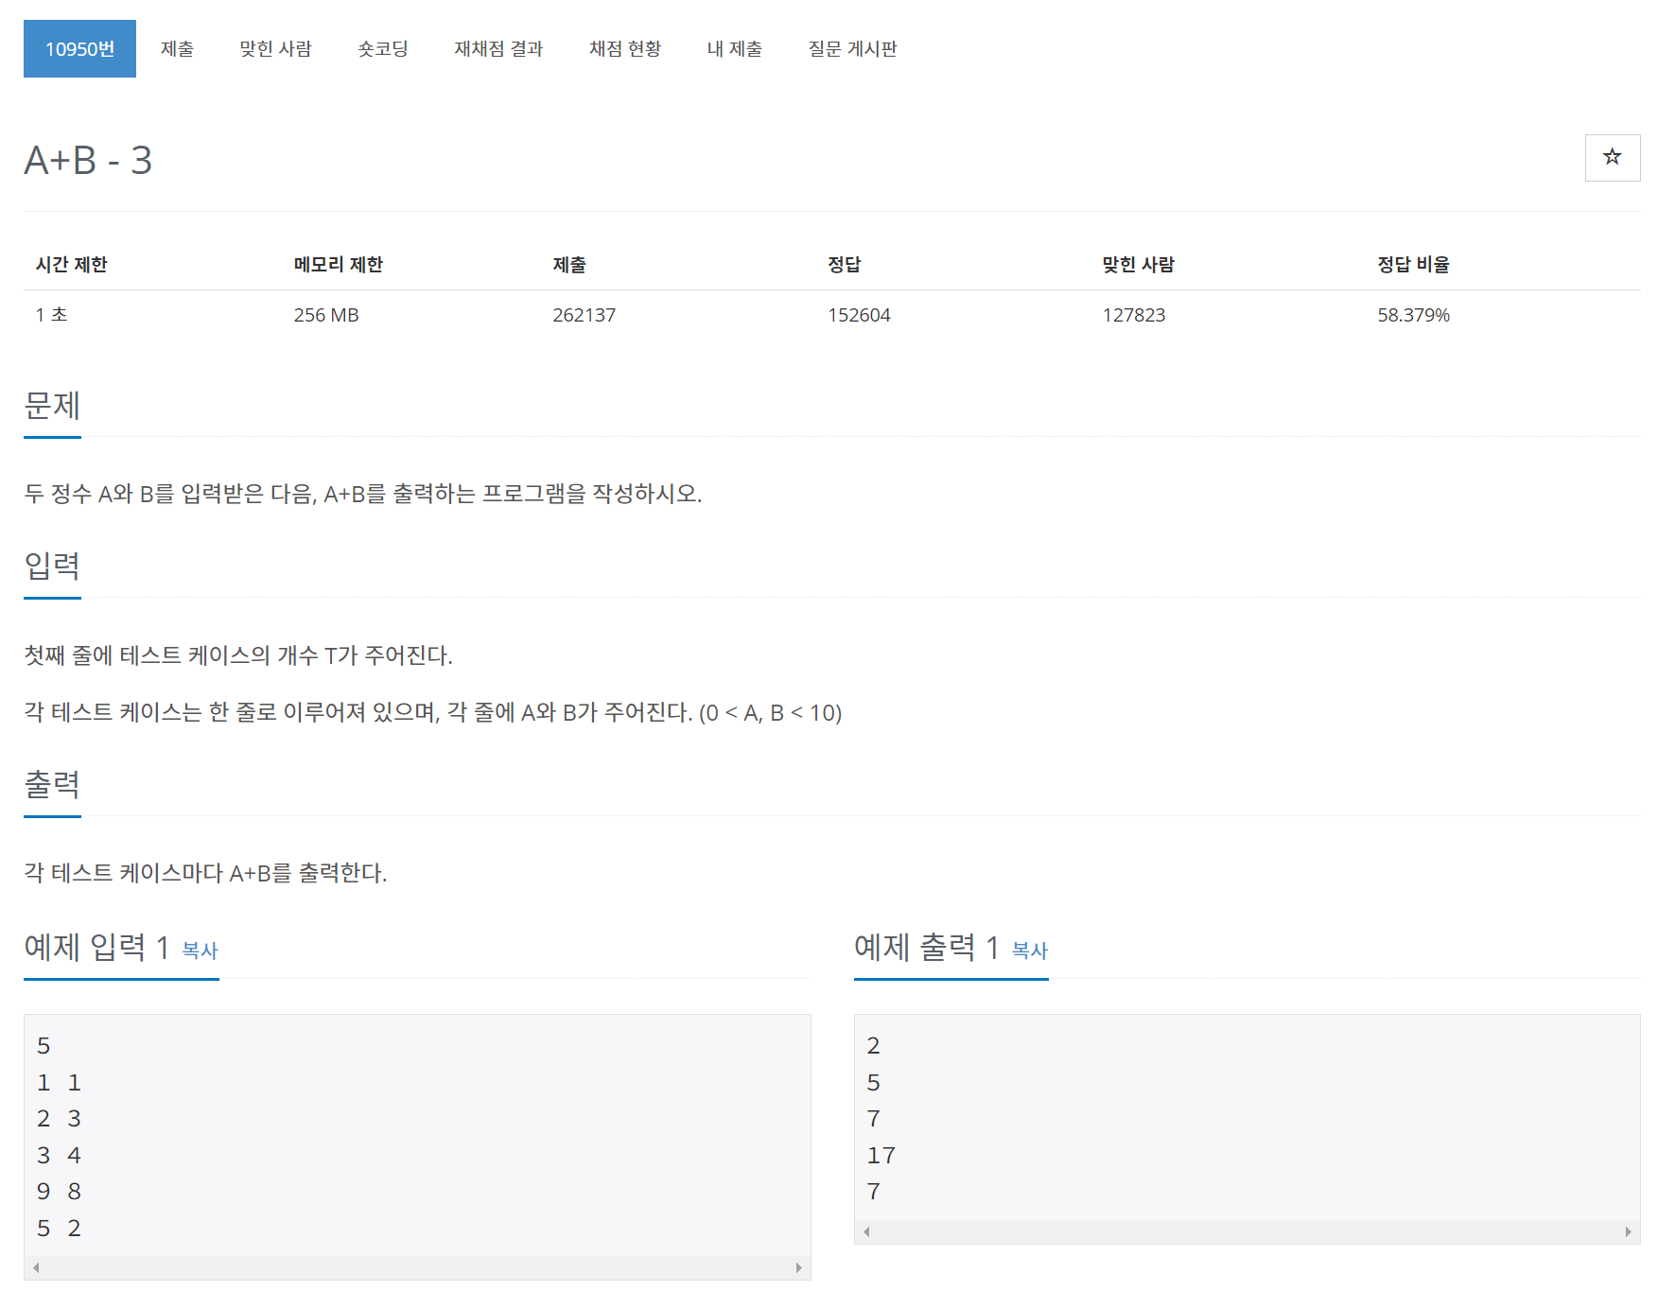Select the 시간 제한 column header
Screen dimensions: 1675x1291
pos(72,265)
